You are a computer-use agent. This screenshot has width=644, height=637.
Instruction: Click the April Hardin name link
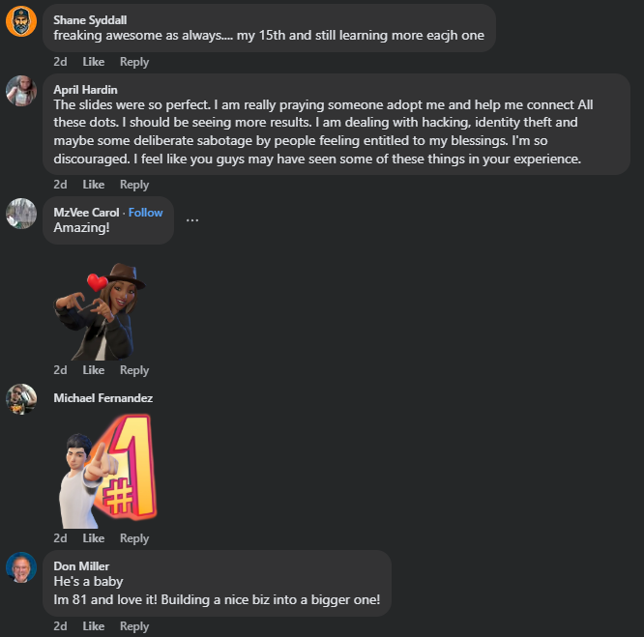[85, 89]
